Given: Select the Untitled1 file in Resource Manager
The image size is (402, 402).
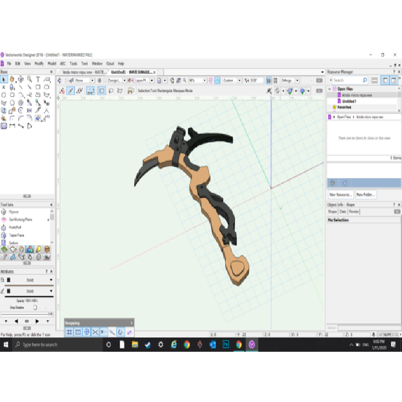Looking at the screenshot, I should 349,102.
